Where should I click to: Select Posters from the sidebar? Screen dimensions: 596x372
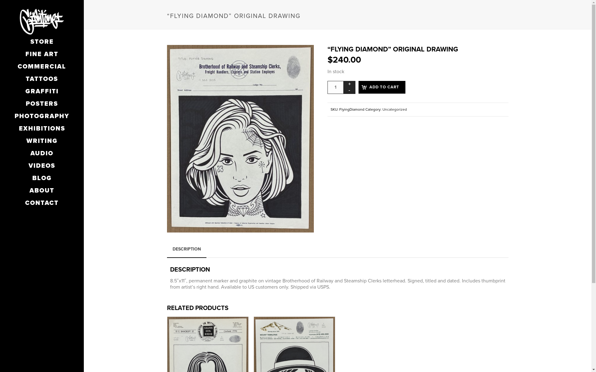(42, 104)
